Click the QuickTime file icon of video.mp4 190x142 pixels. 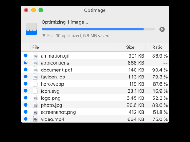coord(35,119)
